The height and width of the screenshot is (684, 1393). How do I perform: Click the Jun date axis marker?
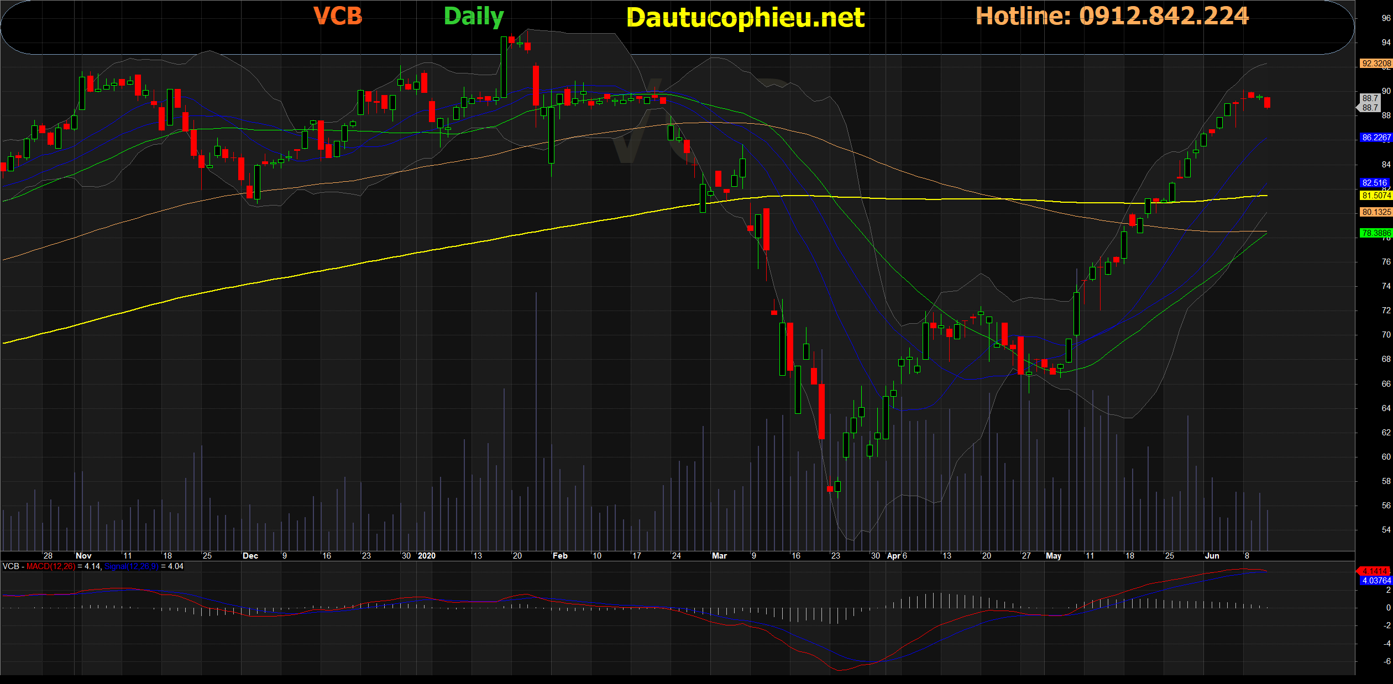[1212, 556]
